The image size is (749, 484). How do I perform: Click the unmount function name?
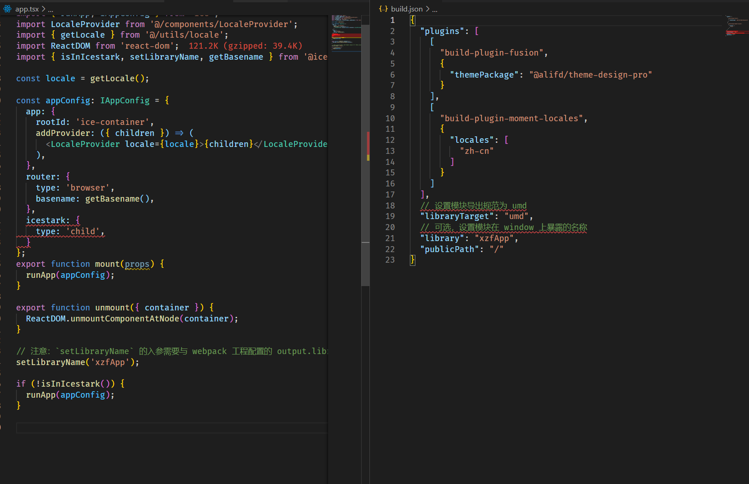113,308
